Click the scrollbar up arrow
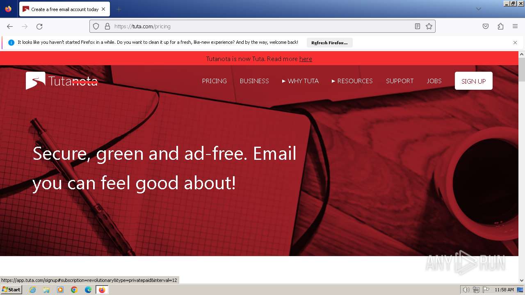Viewport: 525px width, 295px height. [x=522, y=54]
